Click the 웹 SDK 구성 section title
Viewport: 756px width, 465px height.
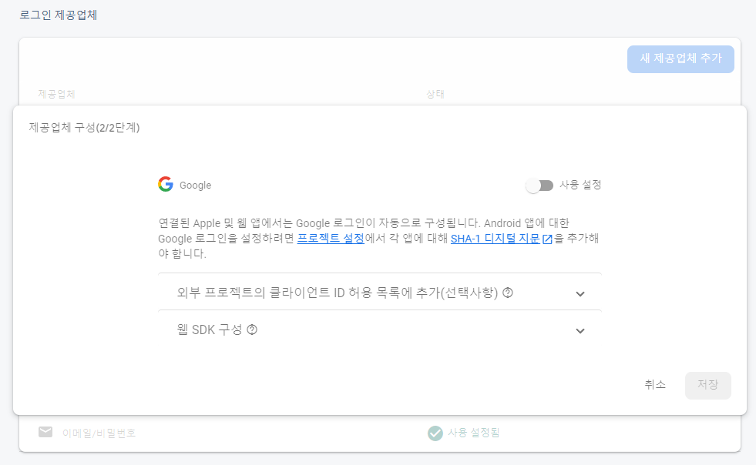210,330
